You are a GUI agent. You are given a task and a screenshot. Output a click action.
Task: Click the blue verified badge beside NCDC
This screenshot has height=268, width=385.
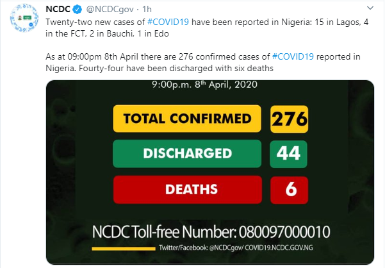pos(78,10)
